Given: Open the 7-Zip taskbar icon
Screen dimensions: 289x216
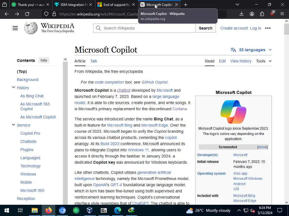Looking at the screenshot, I should [x=104, y=210].
